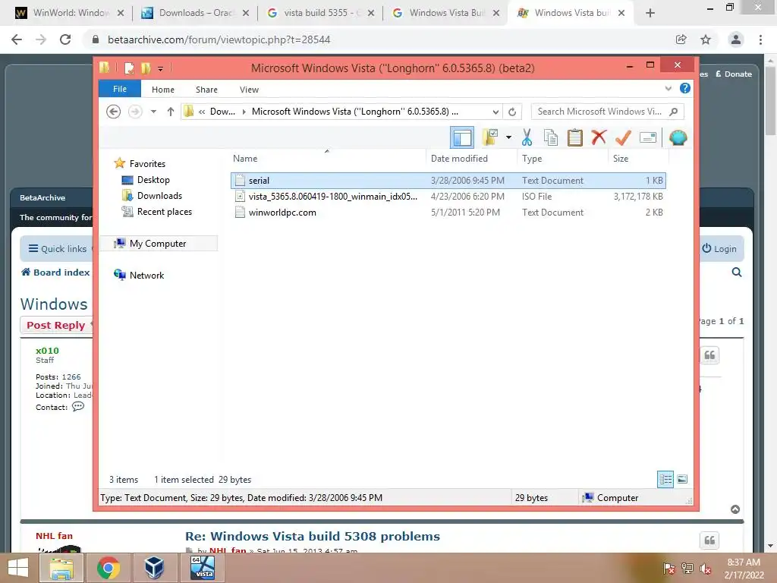777x583 pixels.
Task: Open Favorites in navigation pane
Action: 147,164
